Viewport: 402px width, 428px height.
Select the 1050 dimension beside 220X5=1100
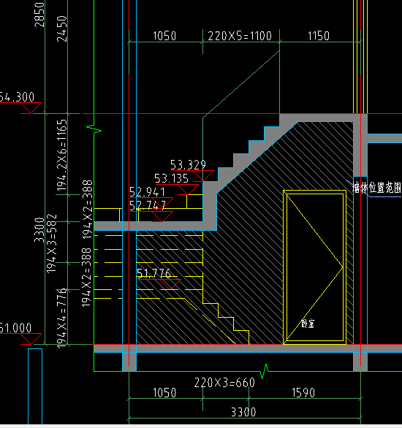164,36
